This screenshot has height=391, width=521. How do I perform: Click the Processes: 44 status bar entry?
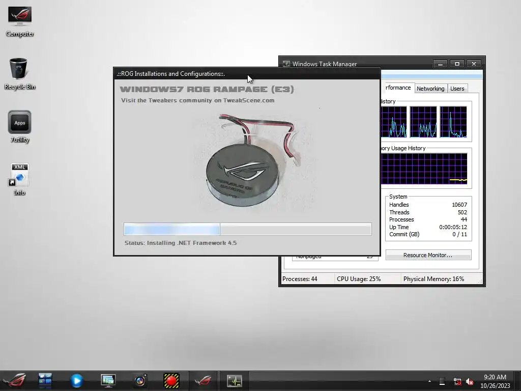coord(300,279)
